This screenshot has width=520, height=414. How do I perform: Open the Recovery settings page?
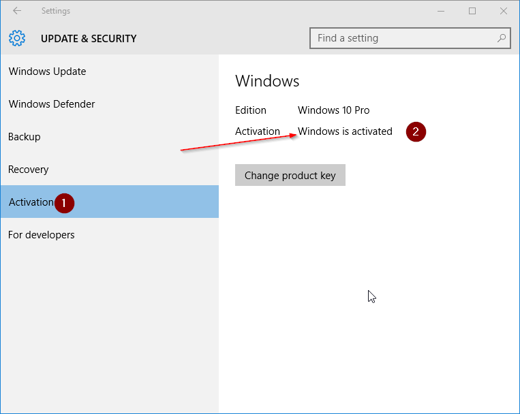point(110,169)
